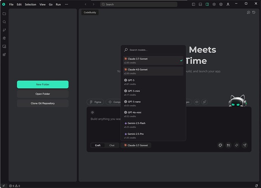
Task: Click the shield icon in title bar
Action: click(x=221, y=4)
